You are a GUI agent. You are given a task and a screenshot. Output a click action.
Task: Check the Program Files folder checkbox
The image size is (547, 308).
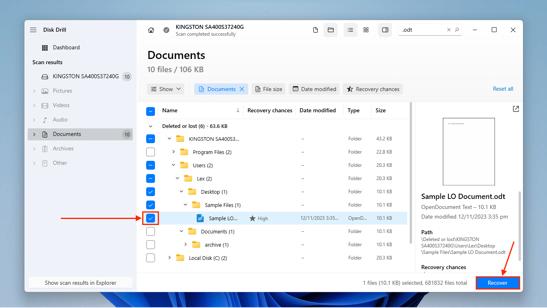point(151,152)
